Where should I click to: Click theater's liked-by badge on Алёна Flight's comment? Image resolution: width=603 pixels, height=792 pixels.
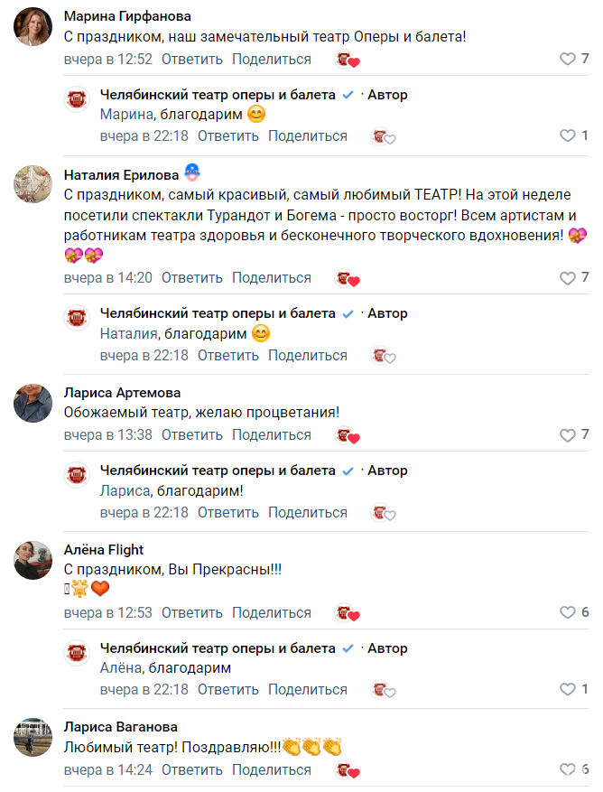coord(347,613)
